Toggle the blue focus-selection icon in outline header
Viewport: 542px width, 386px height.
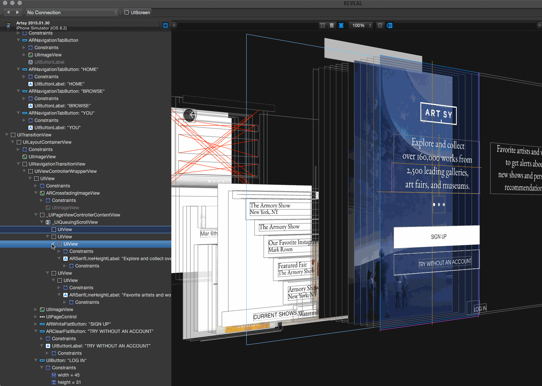pyautogui.click(x=166, y=25)
